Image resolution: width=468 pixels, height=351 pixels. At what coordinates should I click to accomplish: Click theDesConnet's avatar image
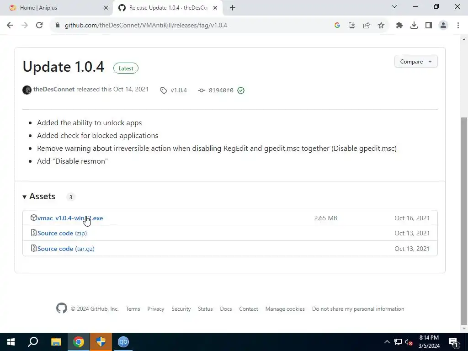pyautogui.click(x=27, y=90)
